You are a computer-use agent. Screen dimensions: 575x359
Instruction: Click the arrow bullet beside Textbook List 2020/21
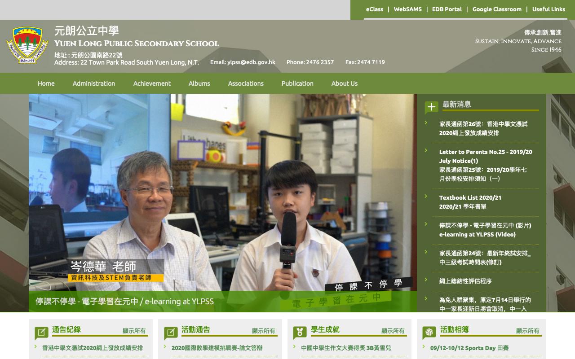point(426,196)
